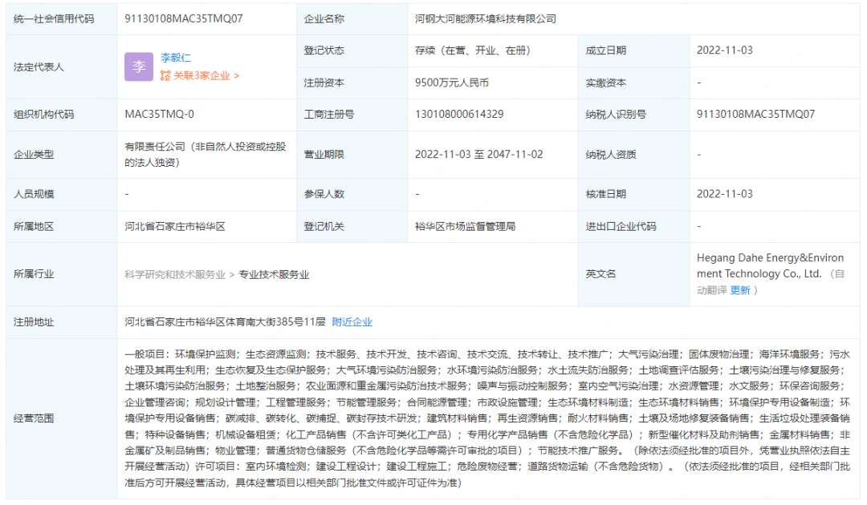This screenshot has height=505, width=867.
Task: Click 科学研究和技术服务业 industry breadcrumb
Action: [175, 274]
